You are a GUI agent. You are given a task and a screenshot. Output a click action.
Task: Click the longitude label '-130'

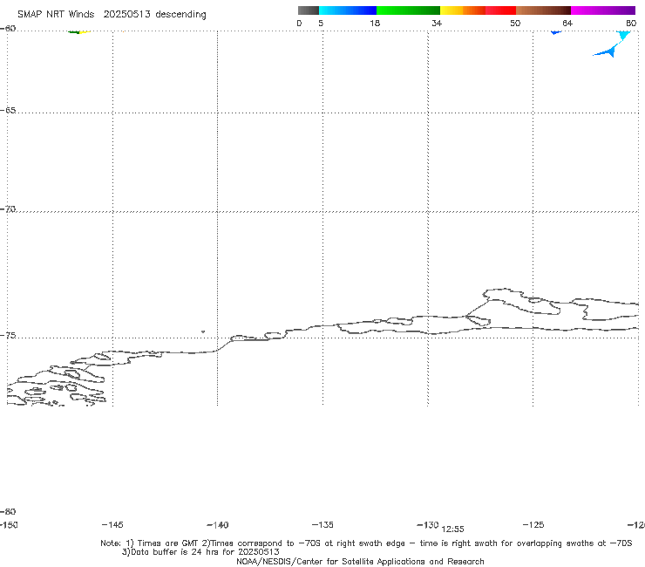tap(428, 525)
